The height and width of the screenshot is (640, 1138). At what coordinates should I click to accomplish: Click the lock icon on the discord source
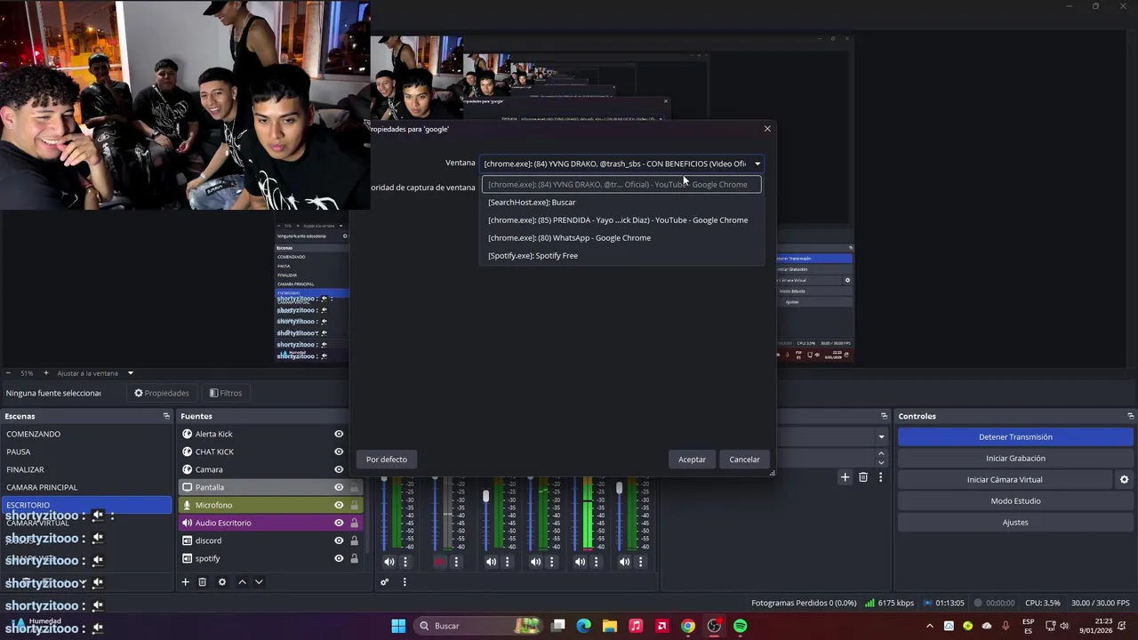pyautogui.click(x=354, y=540)
